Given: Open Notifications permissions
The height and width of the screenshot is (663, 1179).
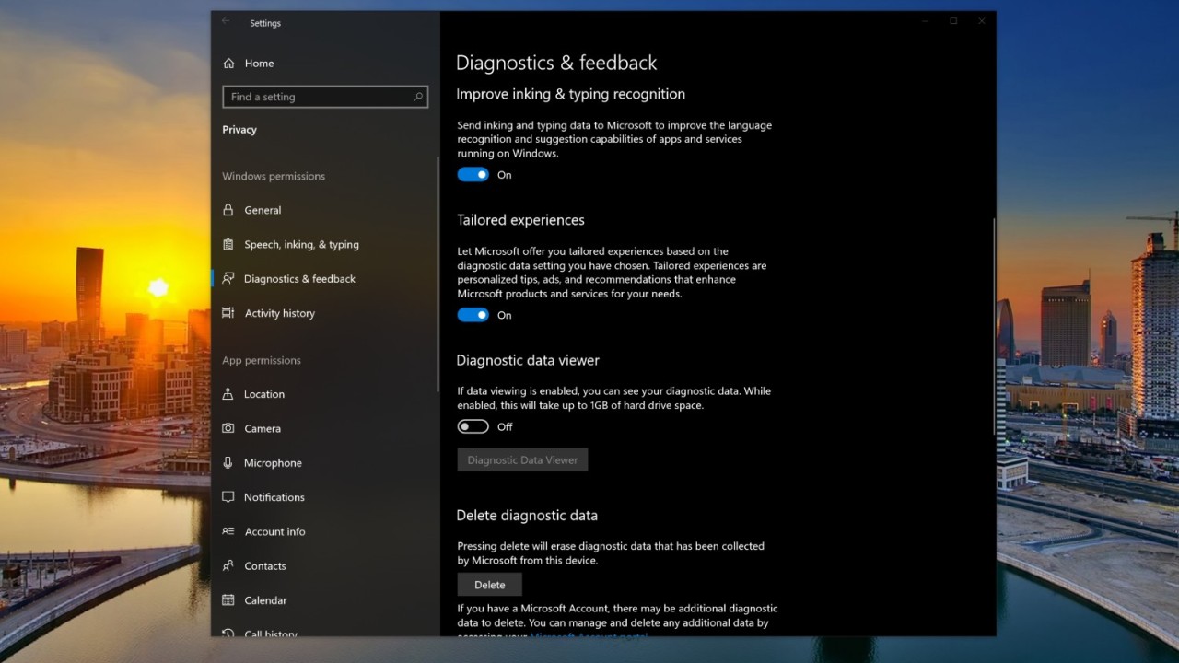Looking at the screenshot, I should coord(324,497).
